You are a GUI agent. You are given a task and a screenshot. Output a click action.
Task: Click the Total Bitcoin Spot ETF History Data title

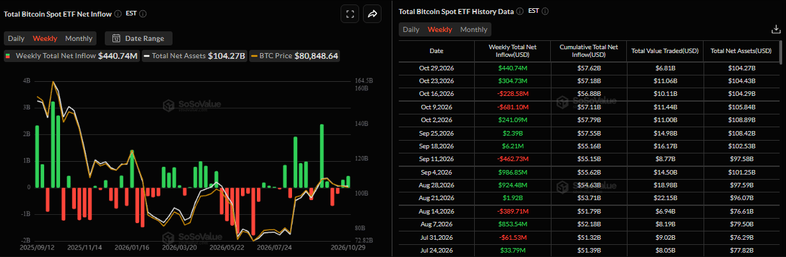456,12
